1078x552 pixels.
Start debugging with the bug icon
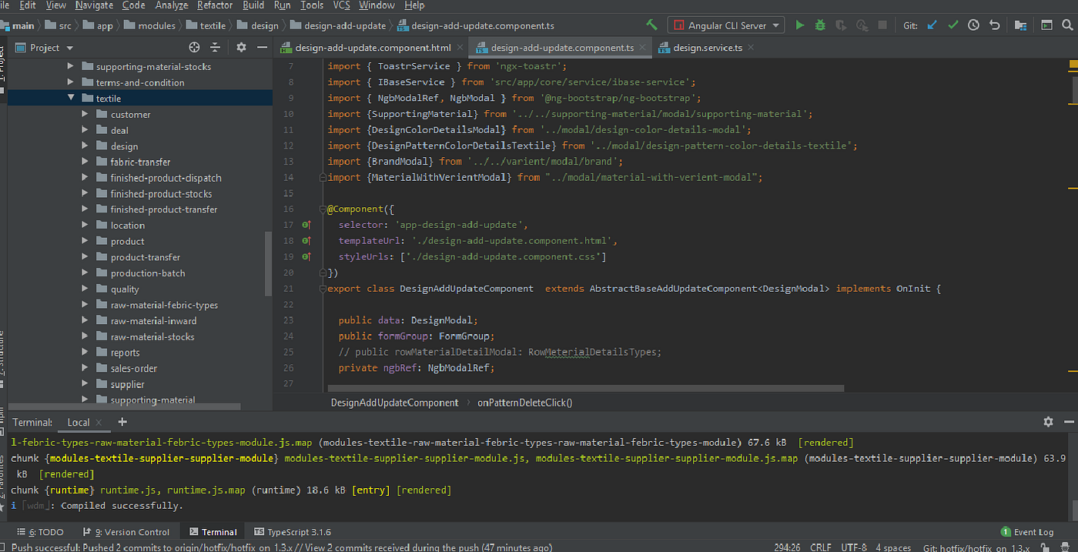(819, 25)
